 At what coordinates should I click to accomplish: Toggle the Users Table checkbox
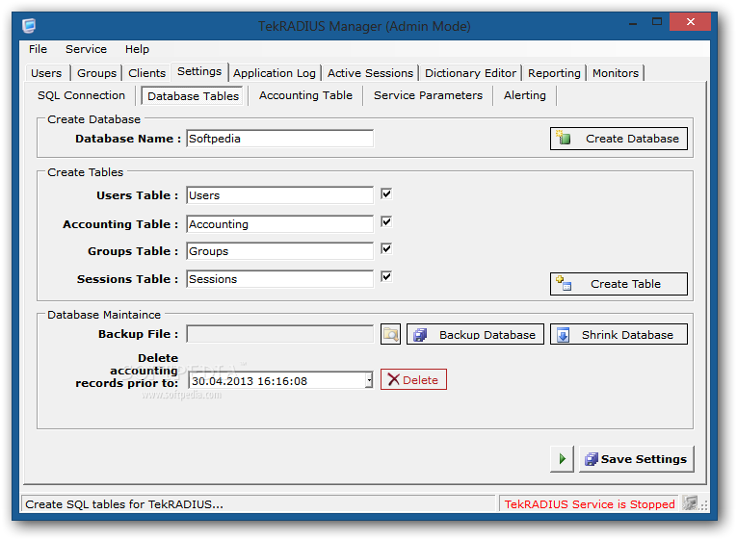coord(386,193)
